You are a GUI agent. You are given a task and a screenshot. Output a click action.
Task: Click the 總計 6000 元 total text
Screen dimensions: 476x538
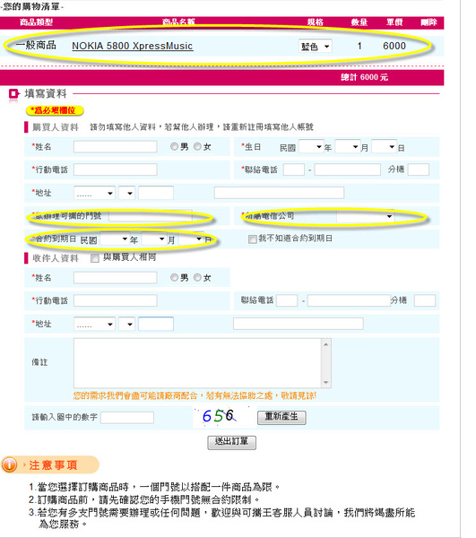pyautogui.click(x=364, y=77)
